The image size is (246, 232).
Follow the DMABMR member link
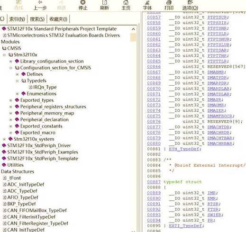[216, 72]
